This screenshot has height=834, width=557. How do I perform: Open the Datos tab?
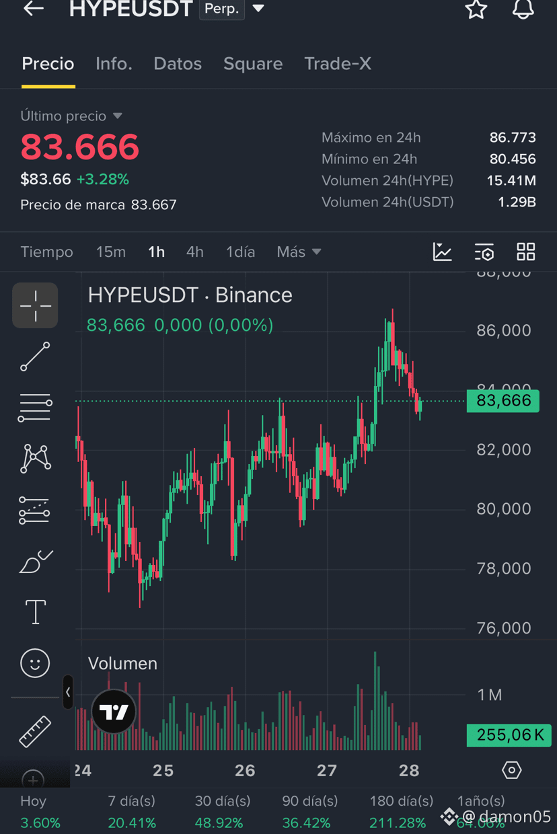[x=178, y=64]
